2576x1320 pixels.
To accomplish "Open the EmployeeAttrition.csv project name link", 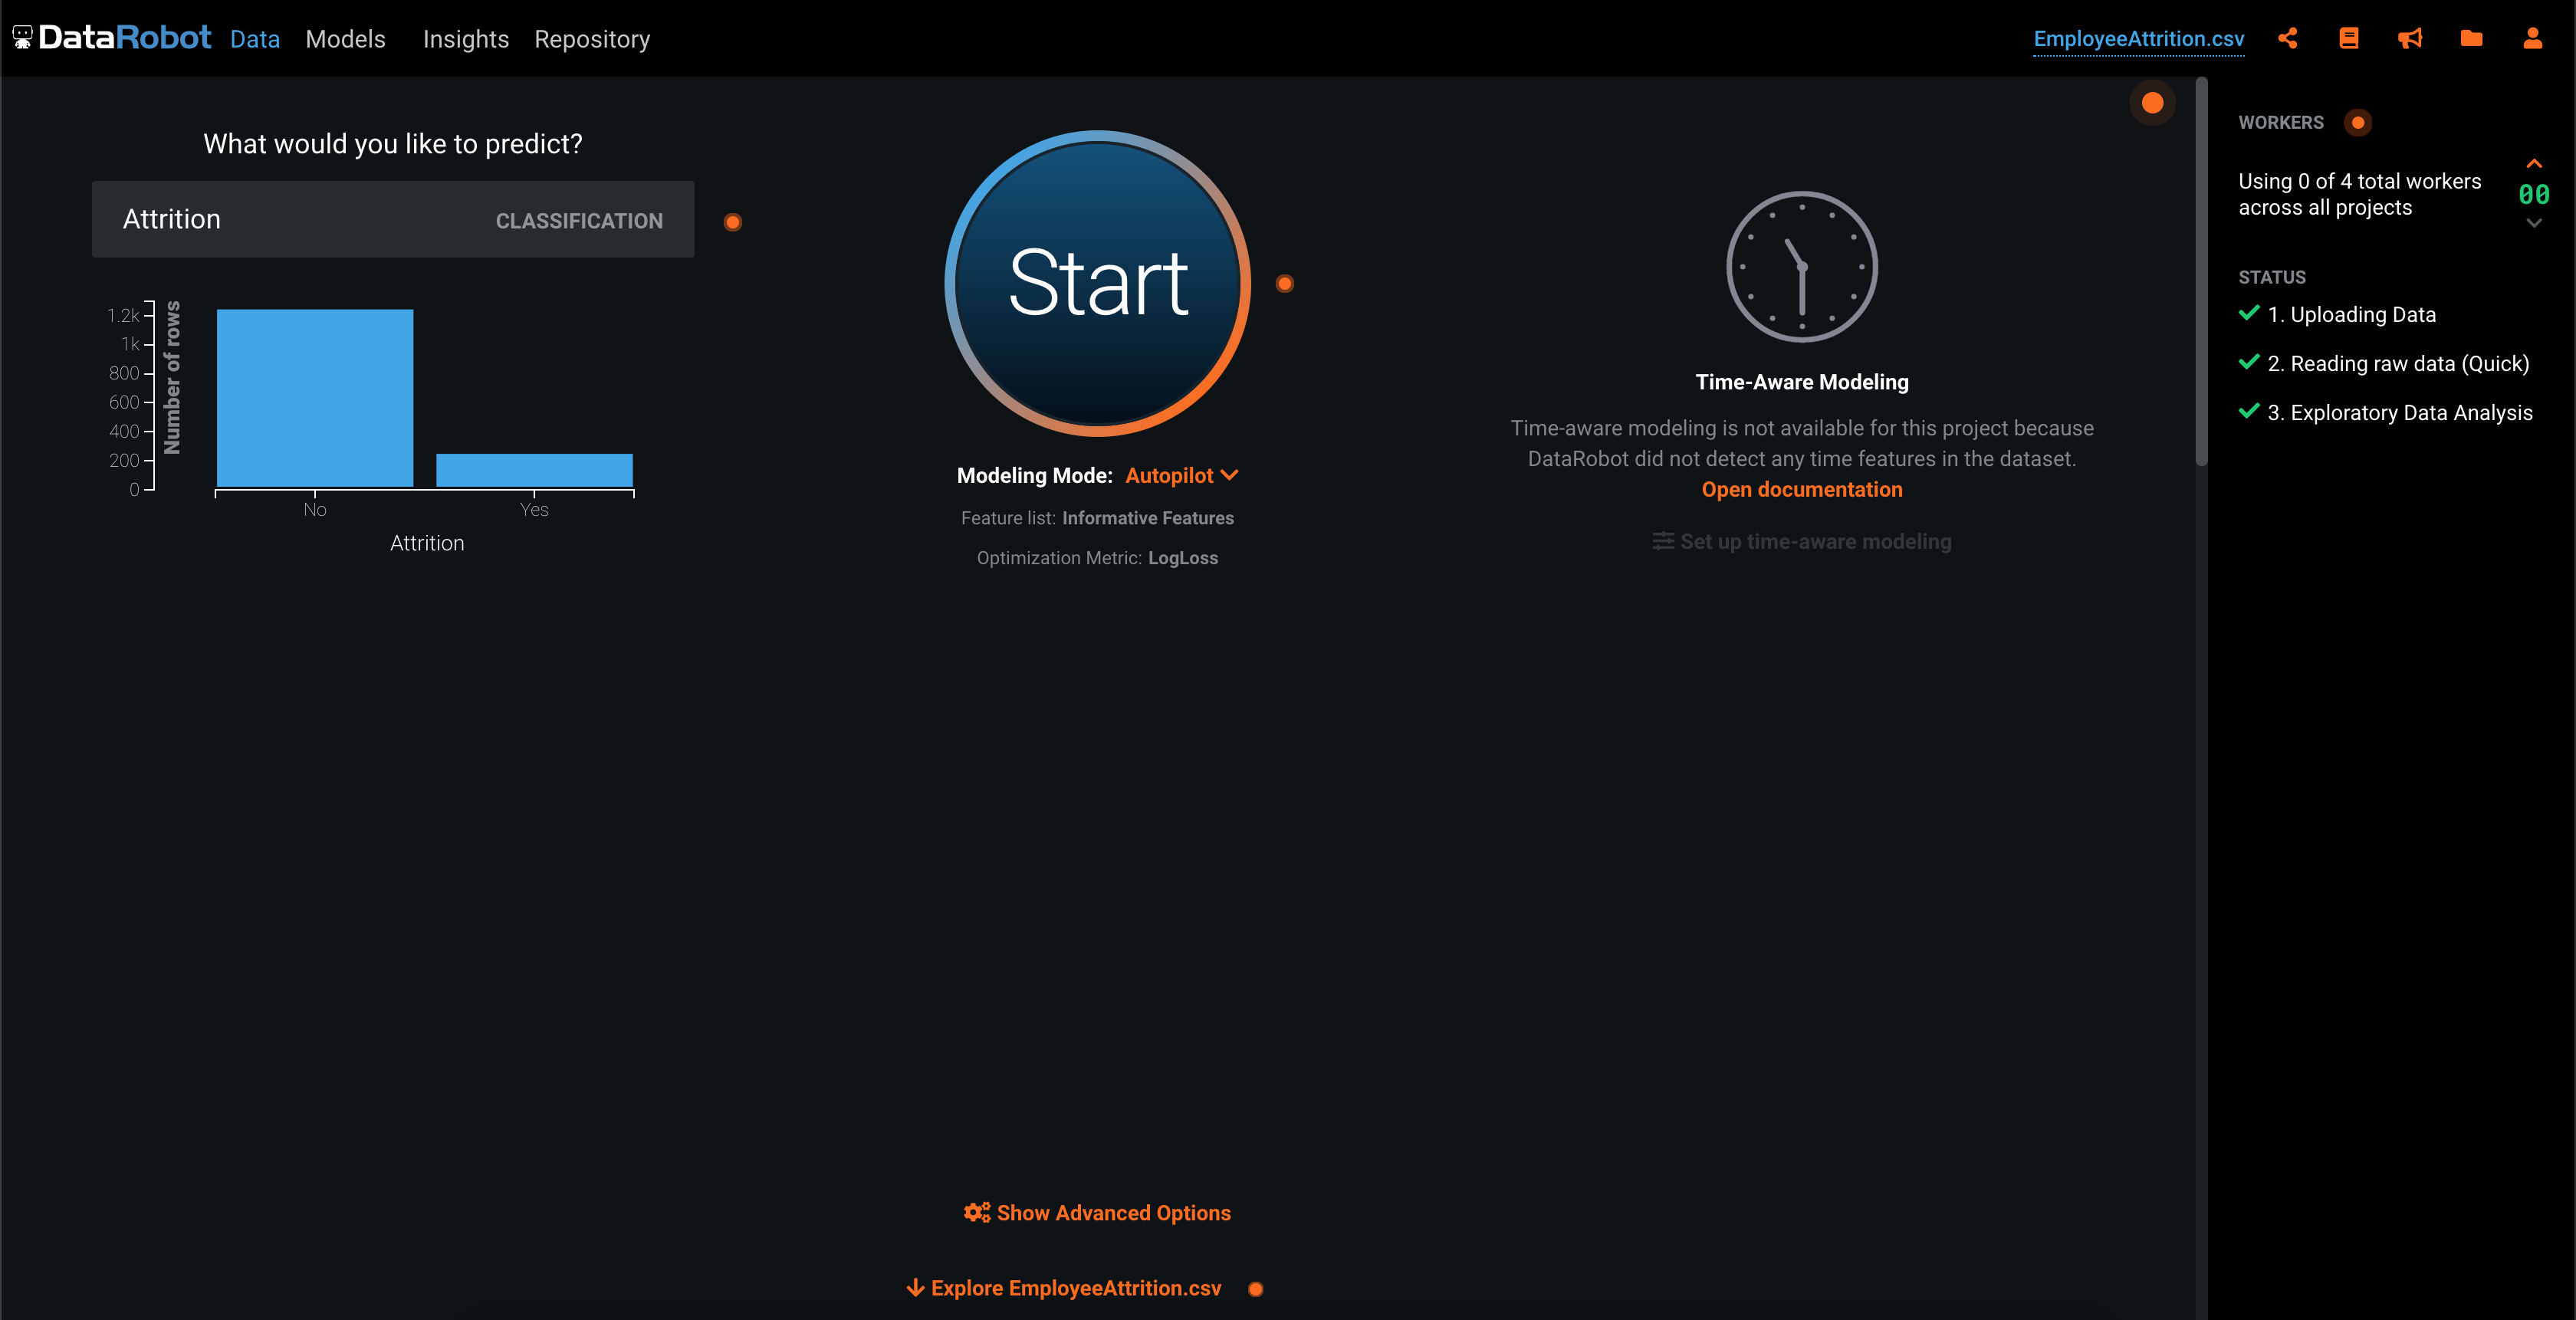I will (x=2138, y=39).
